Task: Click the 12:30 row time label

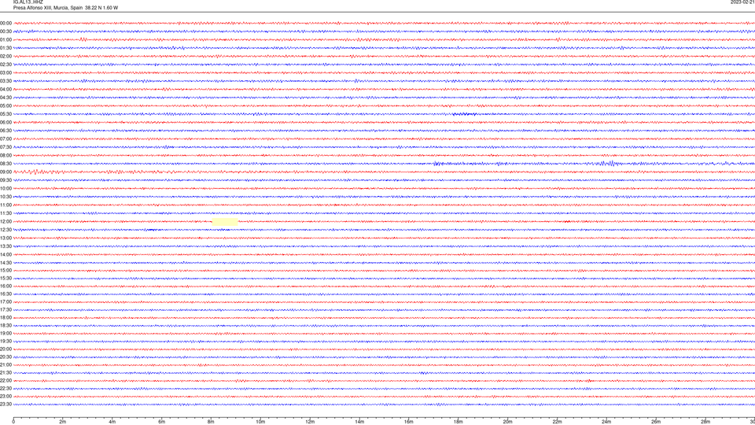Action: click(x=6, y=230)
